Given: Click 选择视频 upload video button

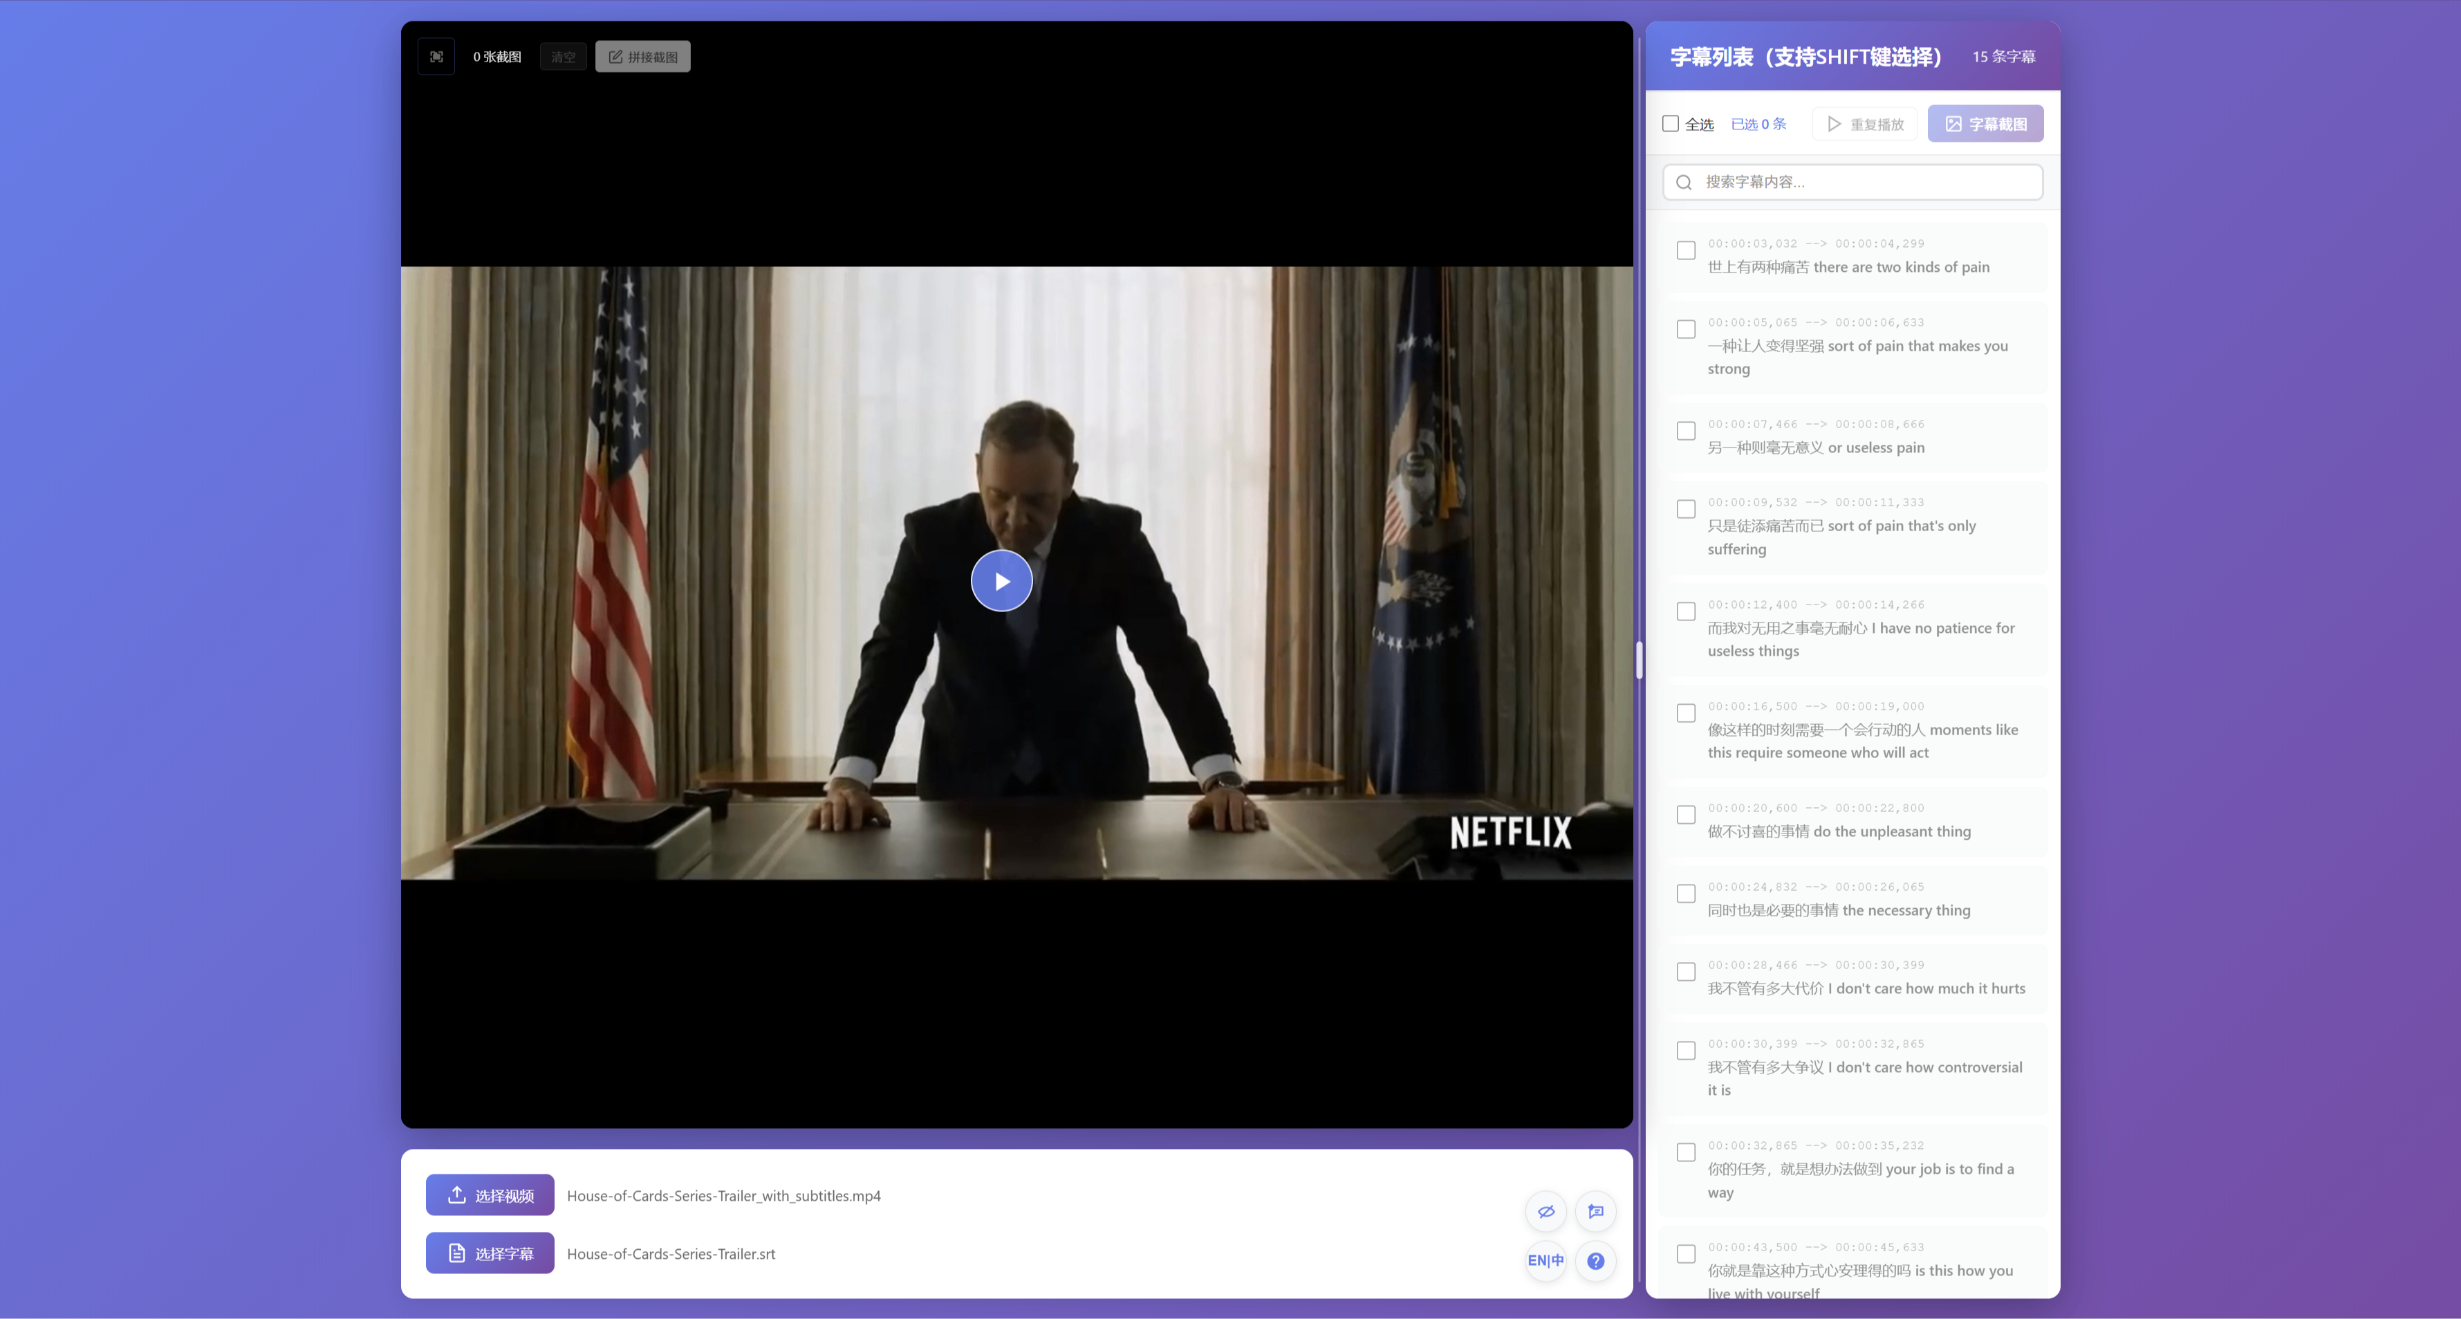Looking at the screenshot, I should pos(490,1195).
